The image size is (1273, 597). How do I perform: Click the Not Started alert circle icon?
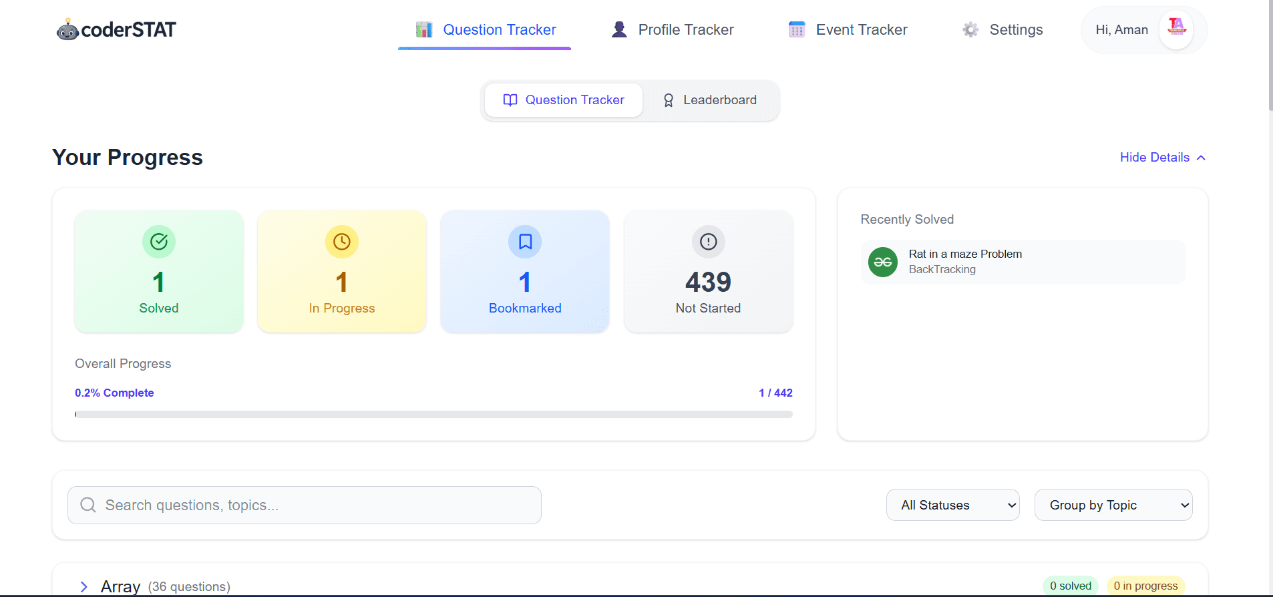point(709,242)
